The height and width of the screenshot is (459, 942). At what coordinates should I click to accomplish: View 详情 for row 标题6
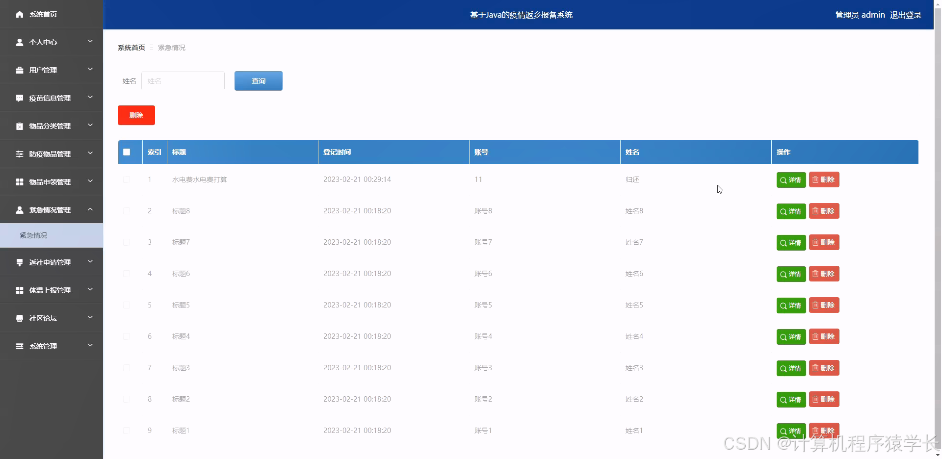tap(791, 274)
